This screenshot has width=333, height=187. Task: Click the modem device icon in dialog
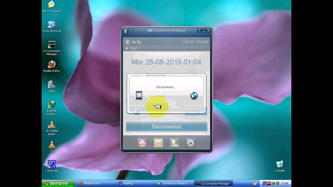click(139, 95)
